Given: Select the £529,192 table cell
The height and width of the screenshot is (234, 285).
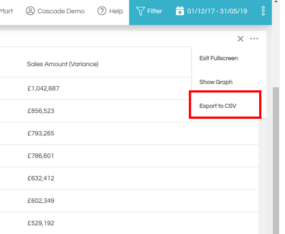Looking at the screenshot, I should tap(41, 223).
